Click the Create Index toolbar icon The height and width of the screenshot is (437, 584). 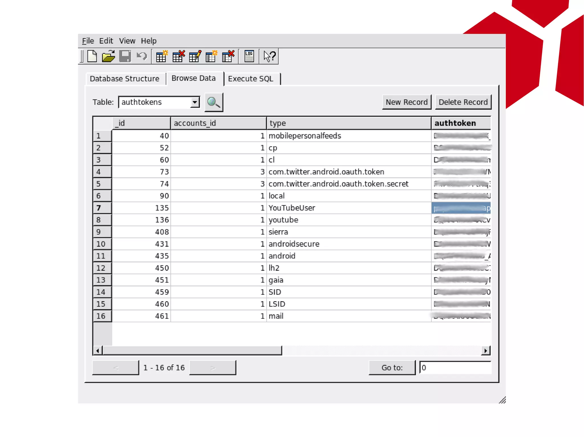tap(212, 56)
